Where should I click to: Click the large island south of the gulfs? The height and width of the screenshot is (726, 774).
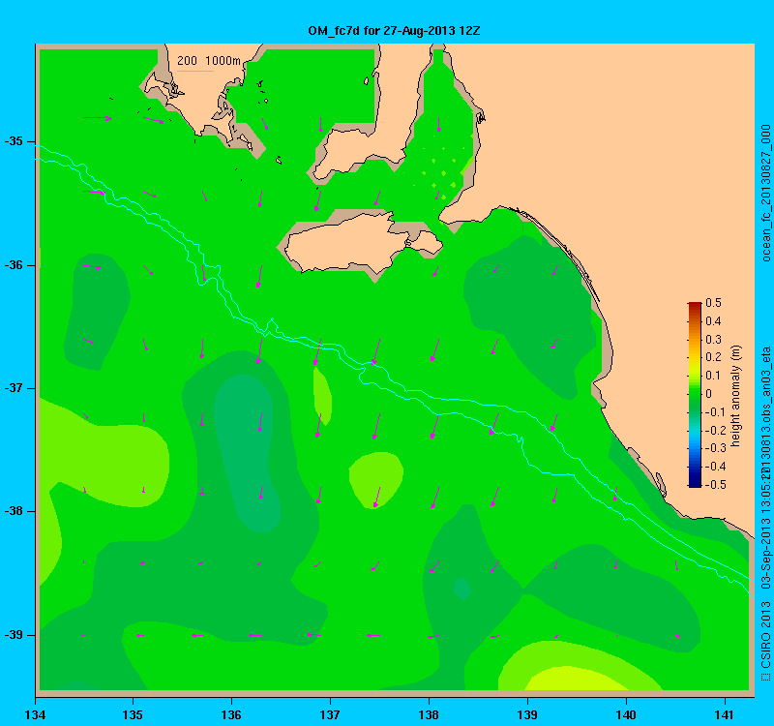tap(363, 242)
